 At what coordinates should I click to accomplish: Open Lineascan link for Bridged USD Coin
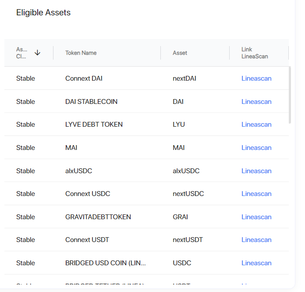[x=256, y=263]
